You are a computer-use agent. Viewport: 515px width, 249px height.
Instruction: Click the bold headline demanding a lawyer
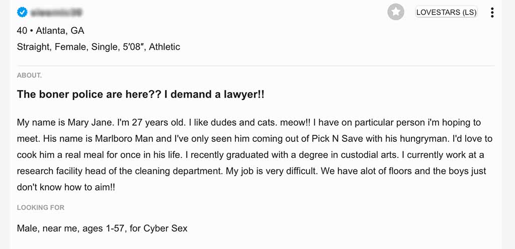[x=141, y=95]
